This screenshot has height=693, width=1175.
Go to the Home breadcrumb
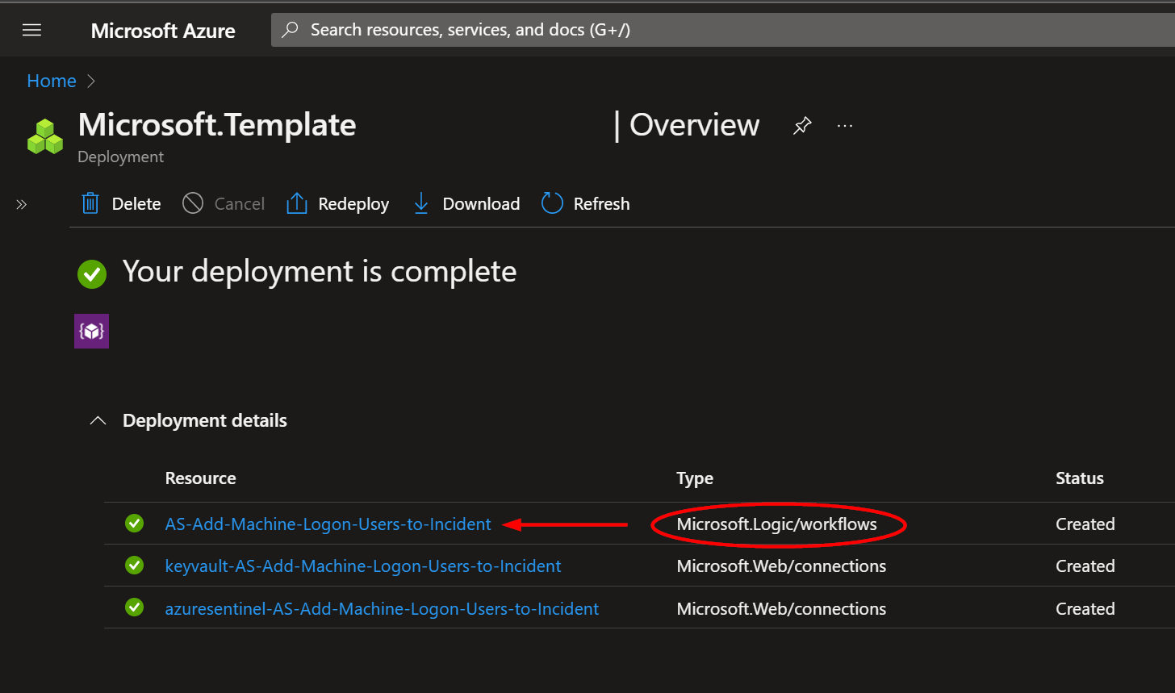pyautogui.click(x=52, y=81)
